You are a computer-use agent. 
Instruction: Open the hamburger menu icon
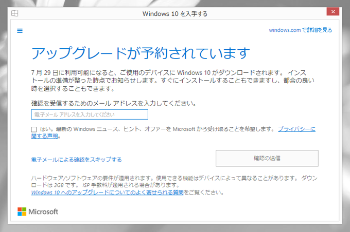coord(20,30)
